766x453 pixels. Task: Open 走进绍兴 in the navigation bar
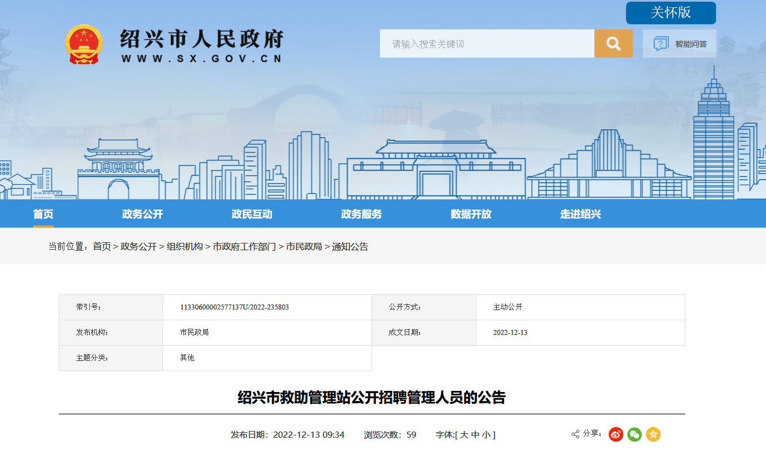tap(580, 214)
